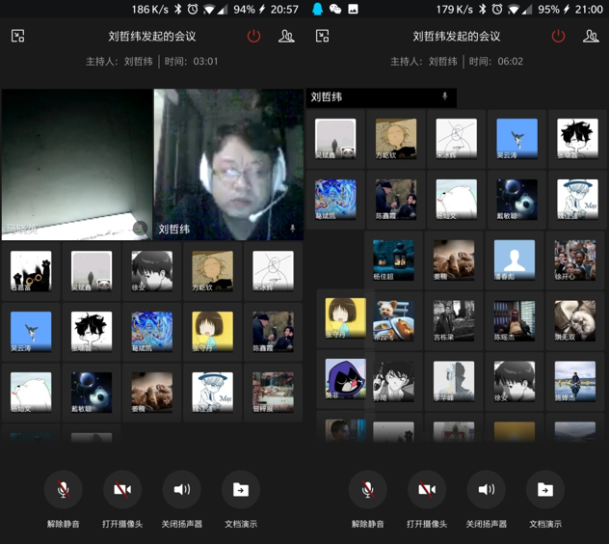Screen dimensions: 610x545
Task: Tap 刘哲纬 speaker name bar in right meeting
Action: 381,97
